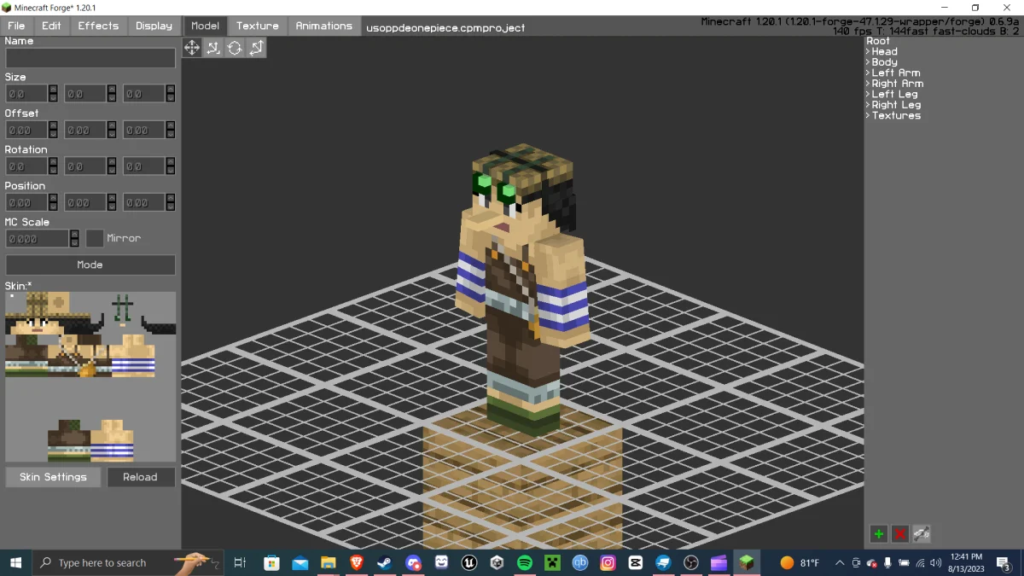Image resolution: width=1024 pixels, height=576 pixels.
Task: Click the last Rotation value field
Action: 144,166
